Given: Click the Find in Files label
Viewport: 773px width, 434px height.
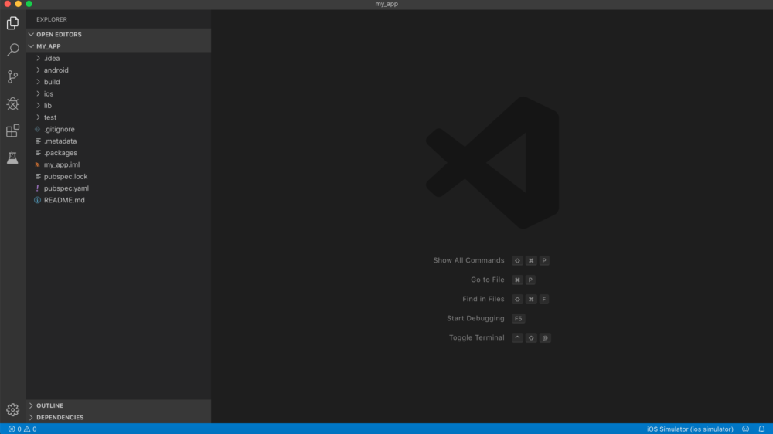Looking at the screenshot, I should (x=483, y=299).
